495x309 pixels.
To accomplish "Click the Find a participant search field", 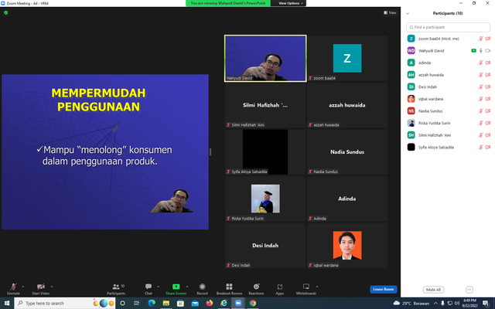I will tap(448, 27).
